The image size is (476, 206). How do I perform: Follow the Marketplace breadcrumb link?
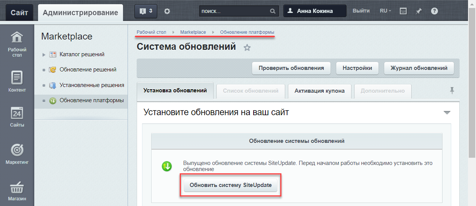[193, 32]
